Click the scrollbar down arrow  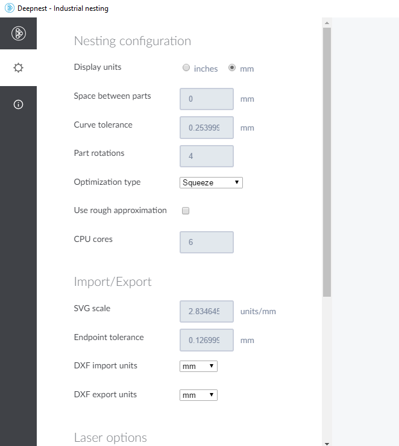pos(327,444)
